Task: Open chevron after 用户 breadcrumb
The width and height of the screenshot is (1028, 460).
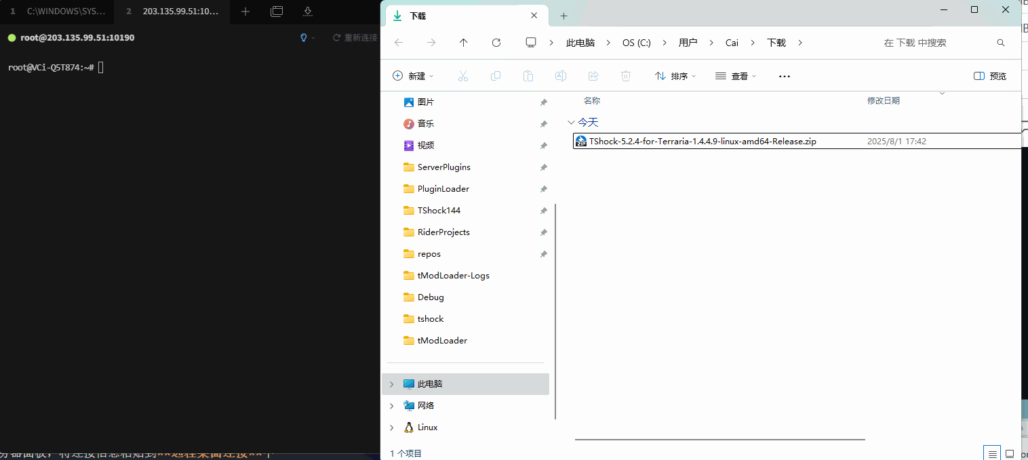Action: 711,43
